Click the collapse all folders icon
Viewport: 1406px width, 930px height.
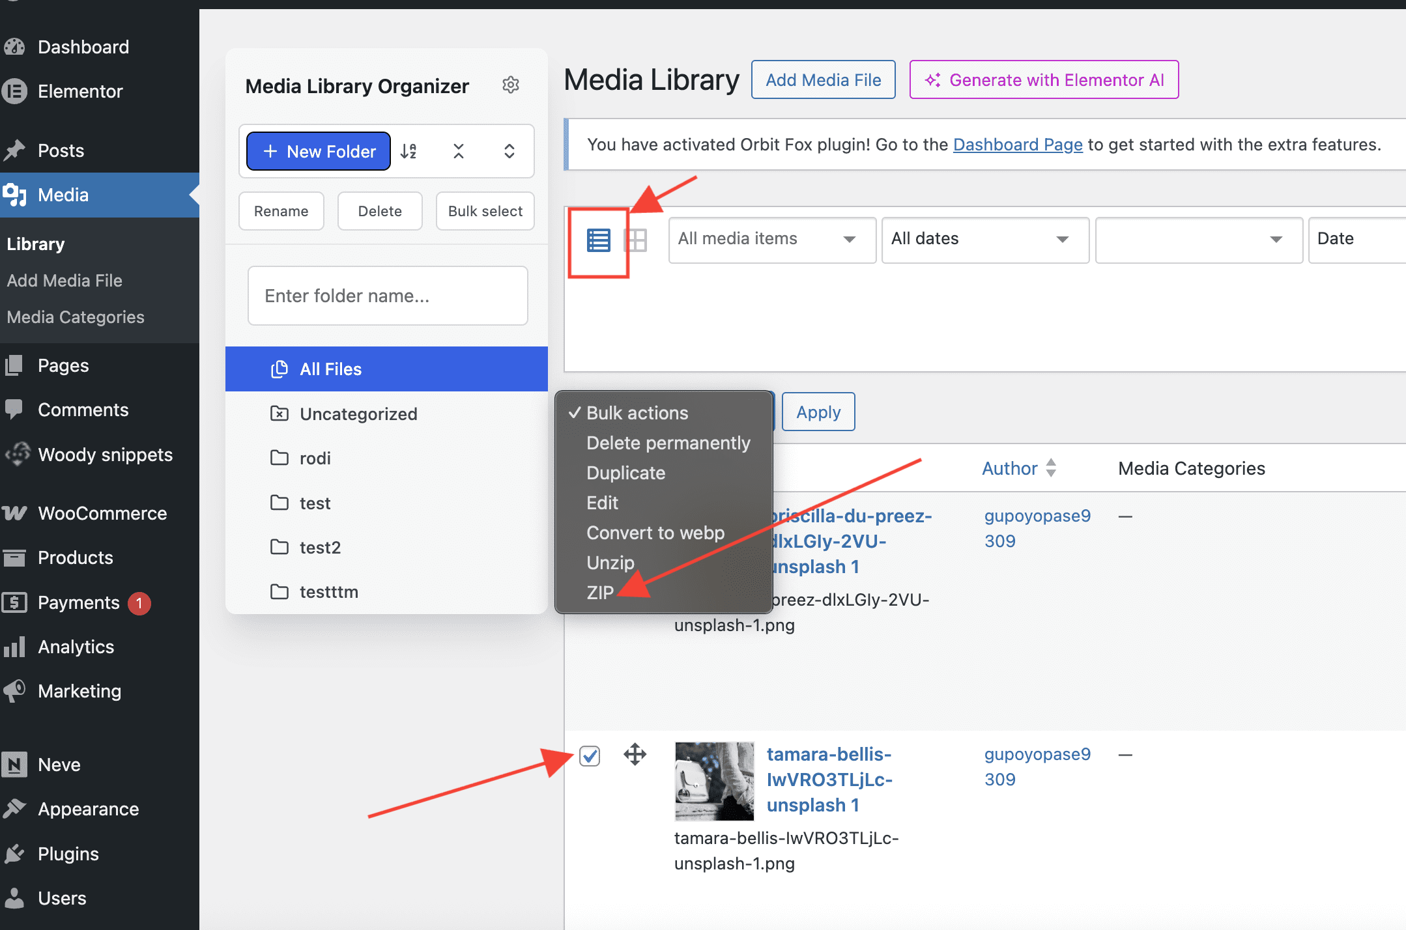459,151
